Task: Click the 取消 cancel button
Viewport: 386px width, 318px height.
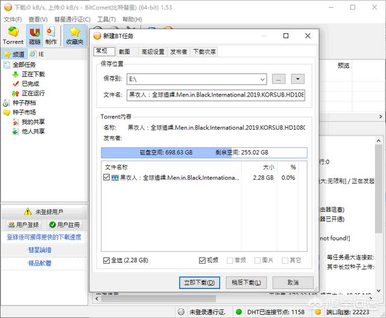Action: 293,282
